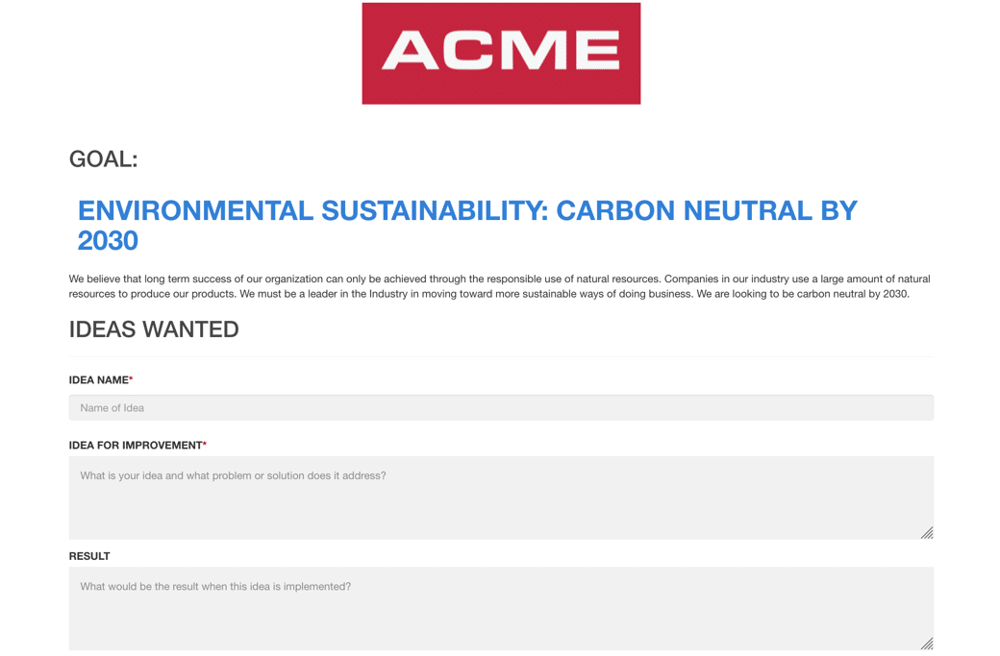Focus the Name of Idea input field
Viewport: 1000px width, 656px height.
point(501,407)
